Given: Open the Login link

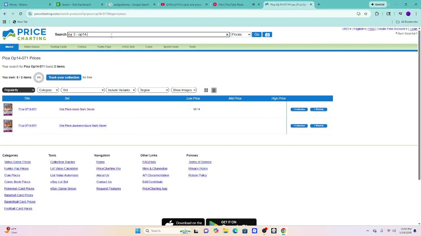Looking at the screenshot, I should coord(413,29).
